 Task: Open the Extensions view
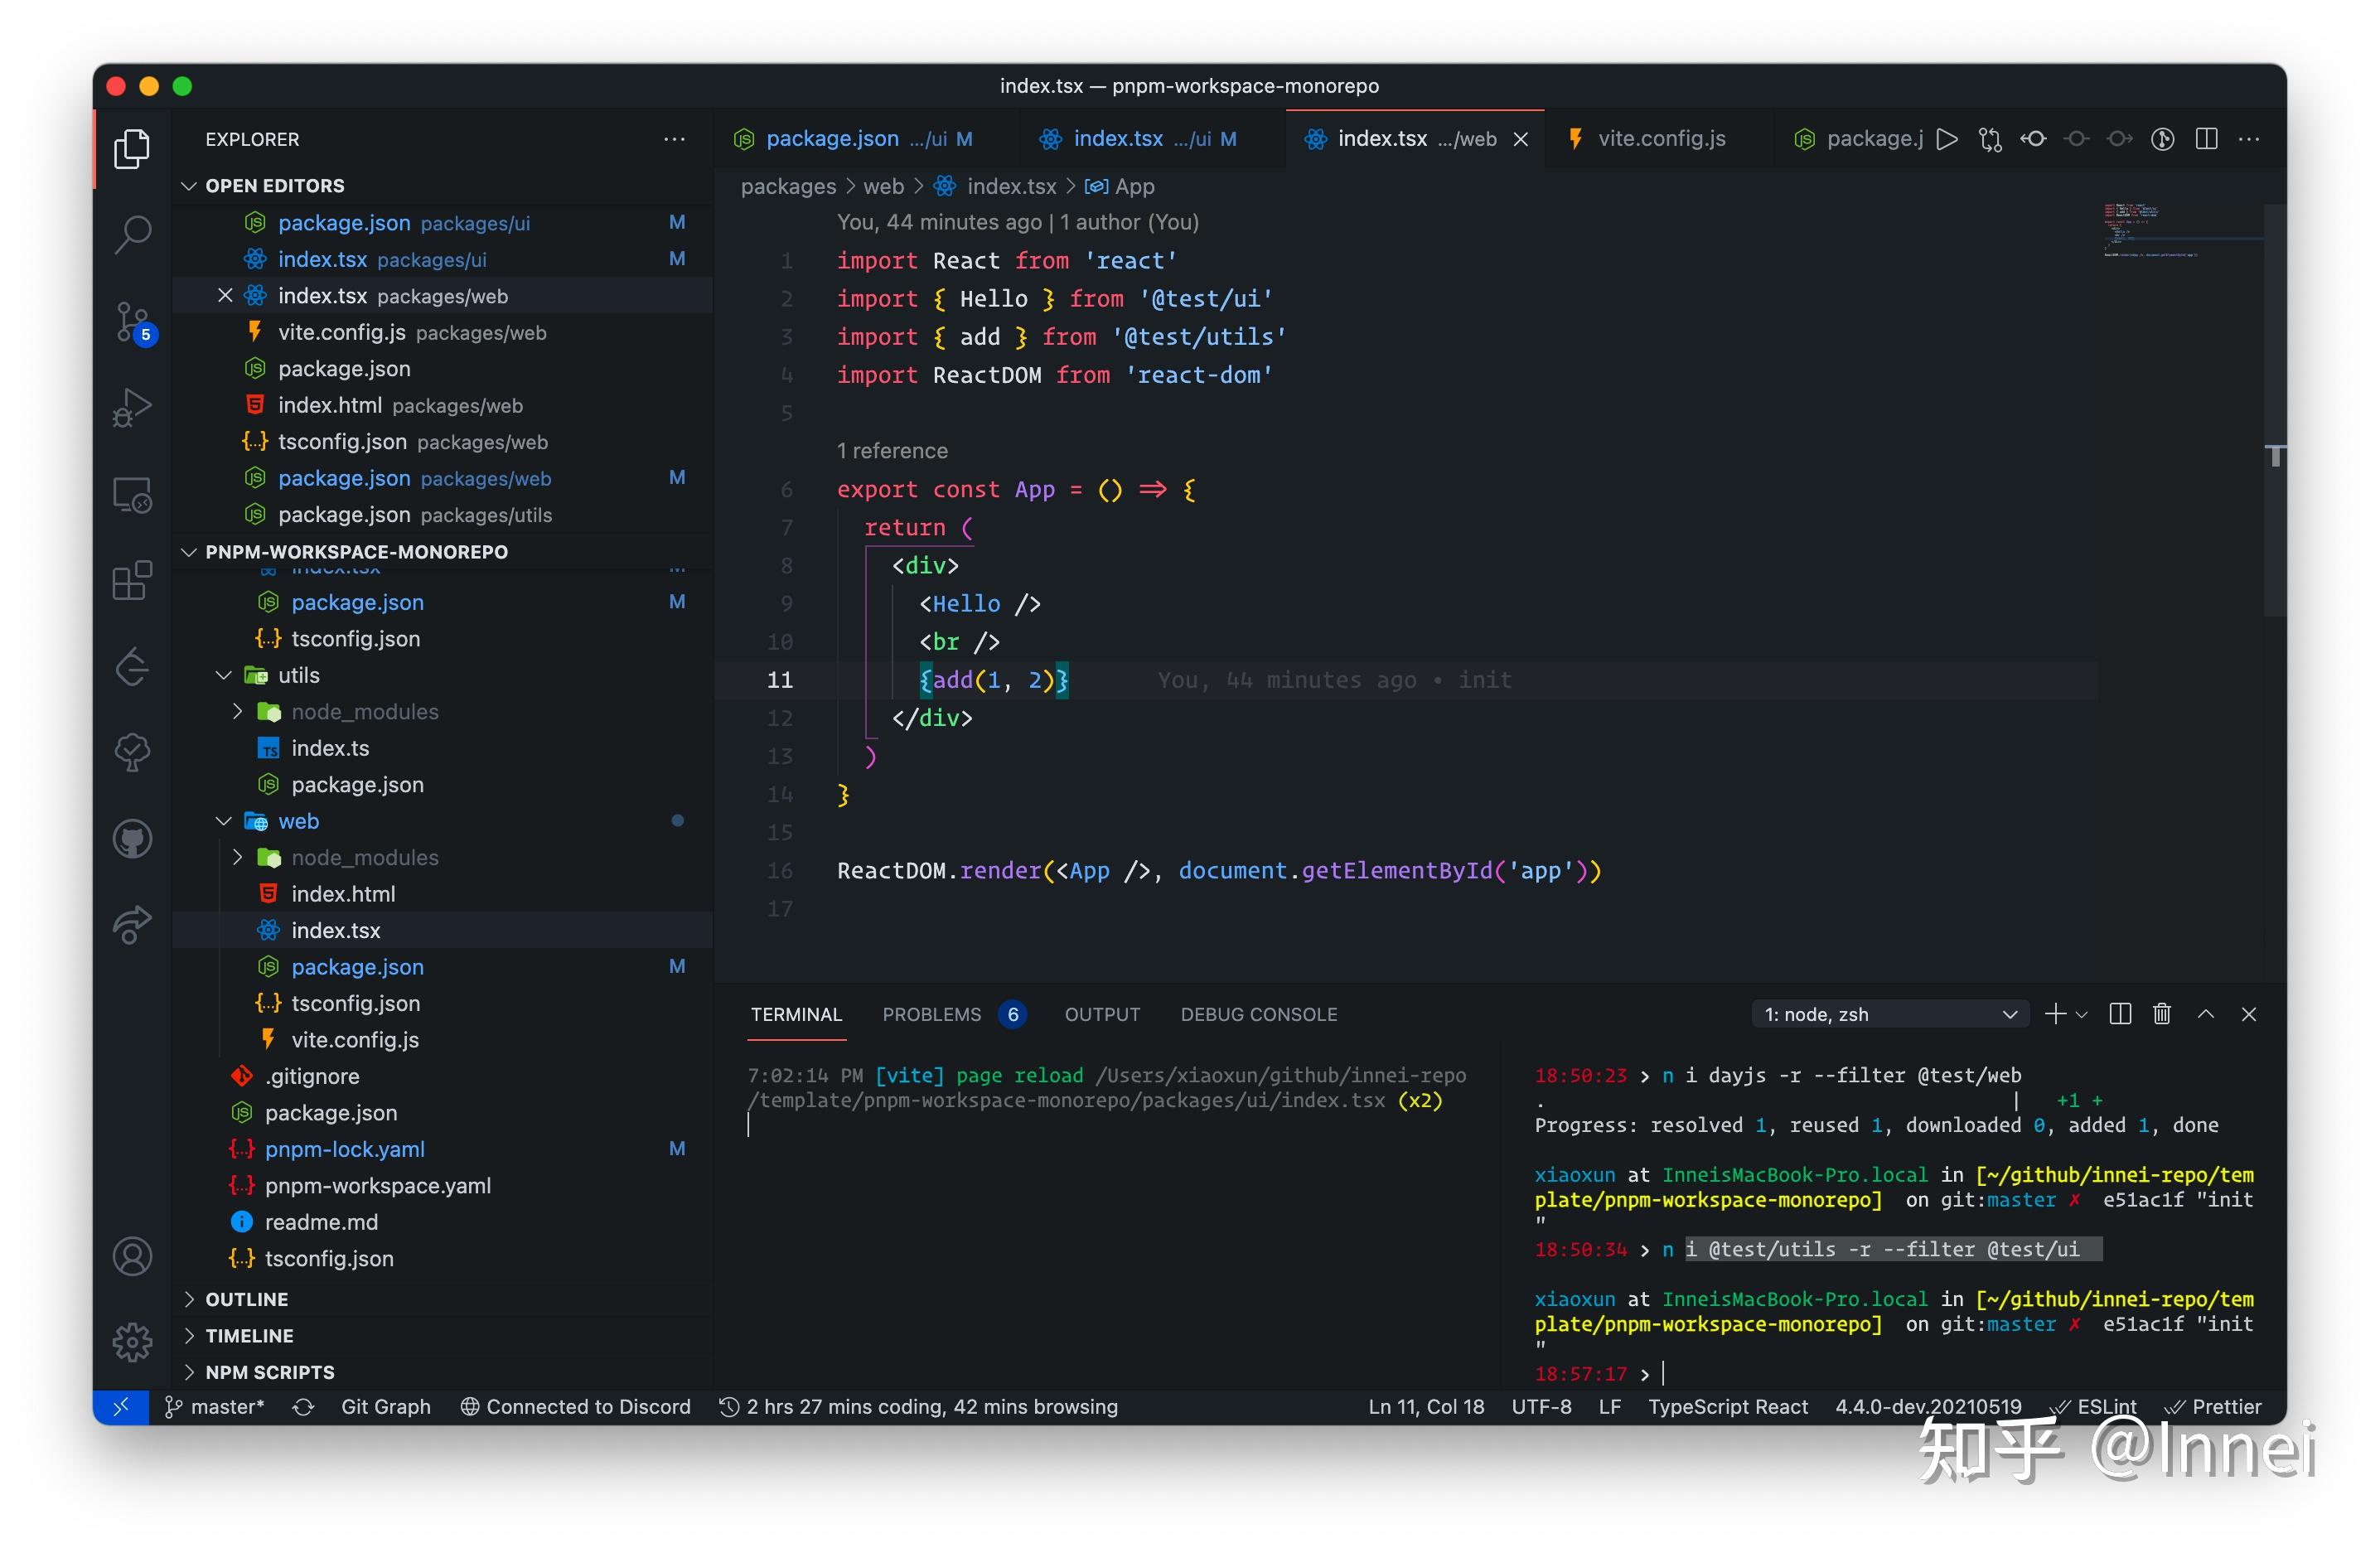click(132, 580)
